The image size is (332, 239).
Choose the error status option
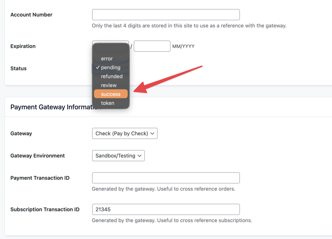[x=107, y=59]
